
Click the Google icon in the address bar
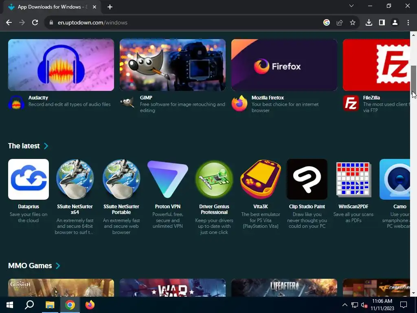(327, 23)
